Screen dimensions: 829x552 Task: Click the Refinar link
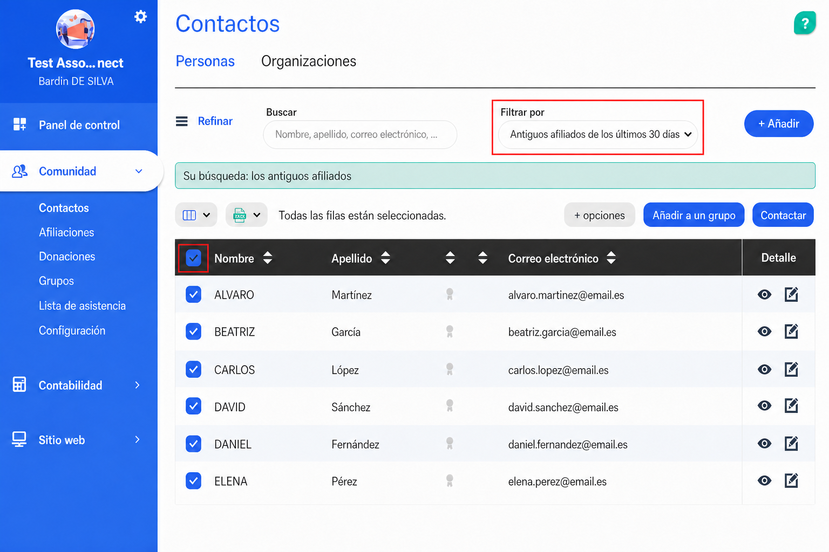coord(215,121)
